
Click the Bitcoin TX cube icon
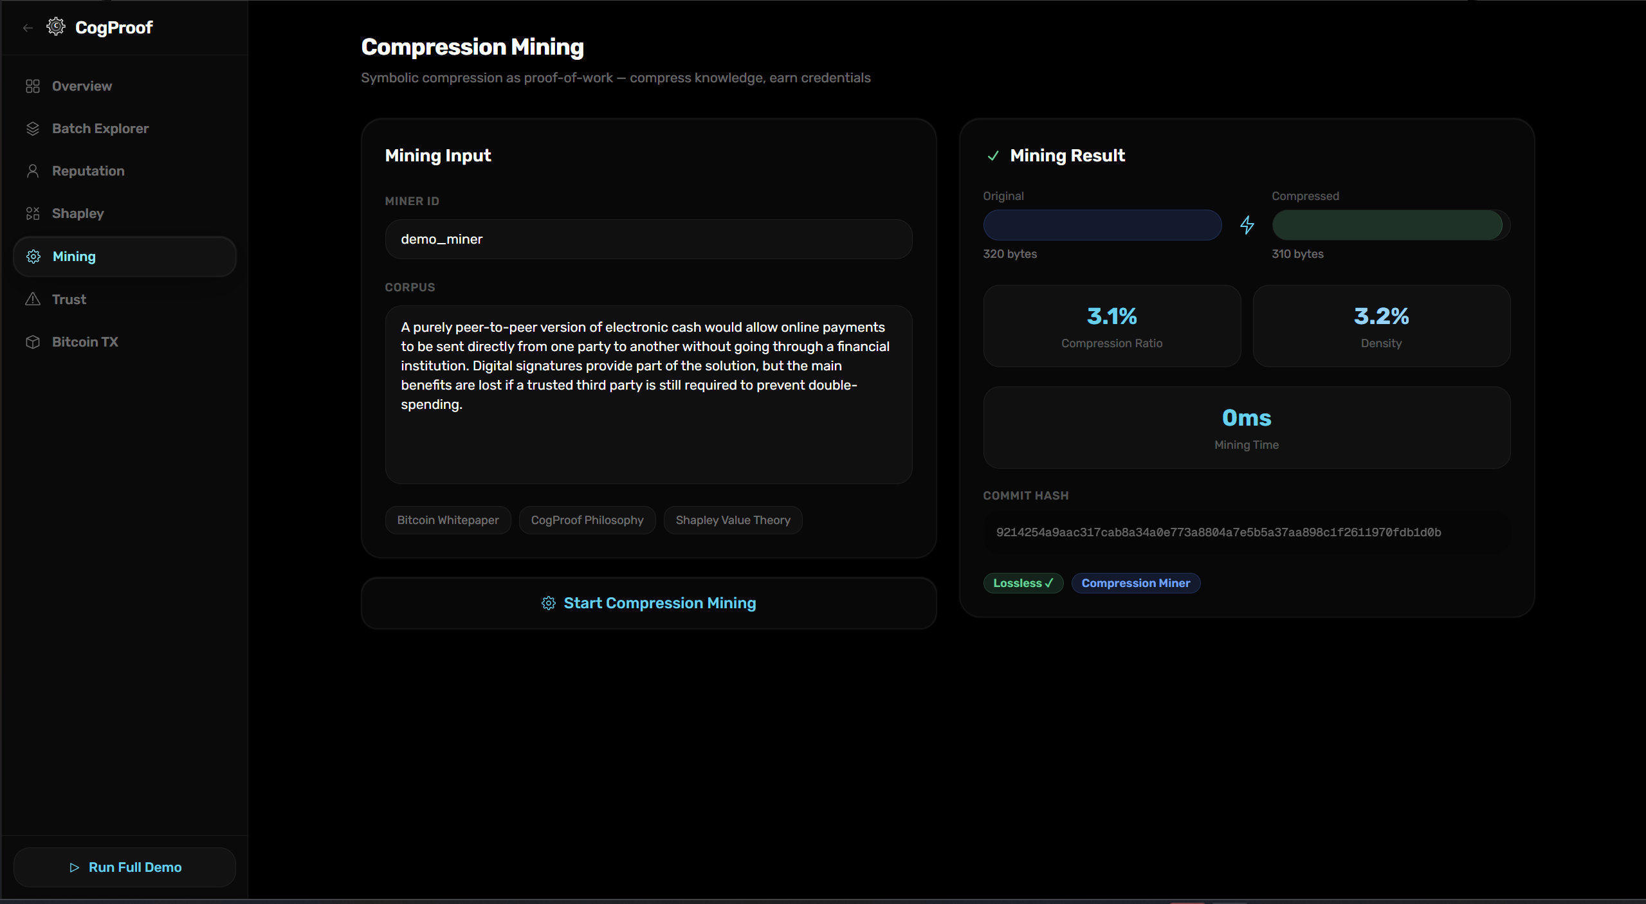coord(33,342)
